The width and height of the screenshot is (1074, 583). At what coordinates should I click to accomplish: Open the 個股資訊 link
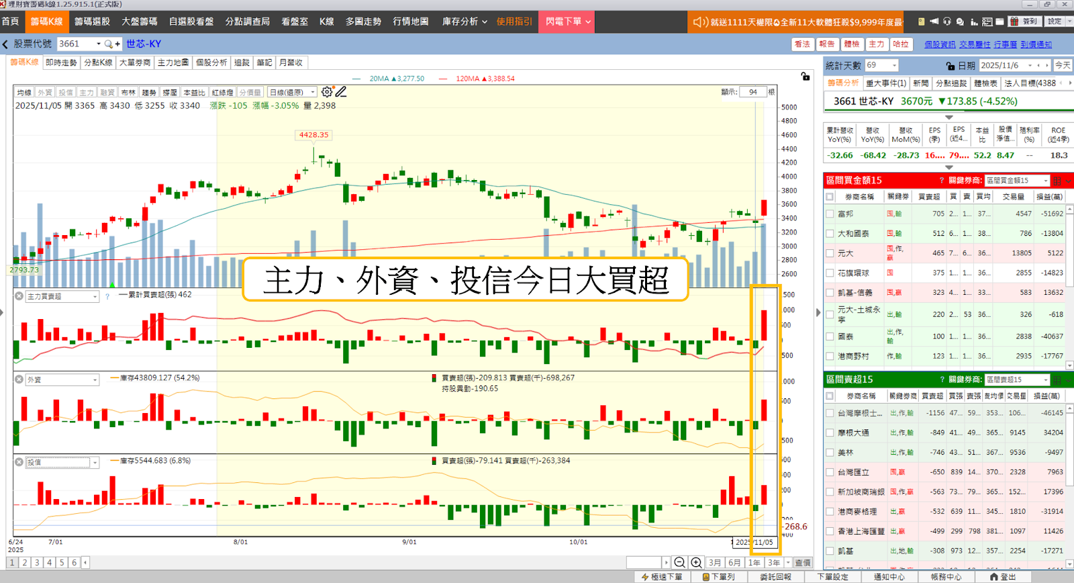[940, 44]
